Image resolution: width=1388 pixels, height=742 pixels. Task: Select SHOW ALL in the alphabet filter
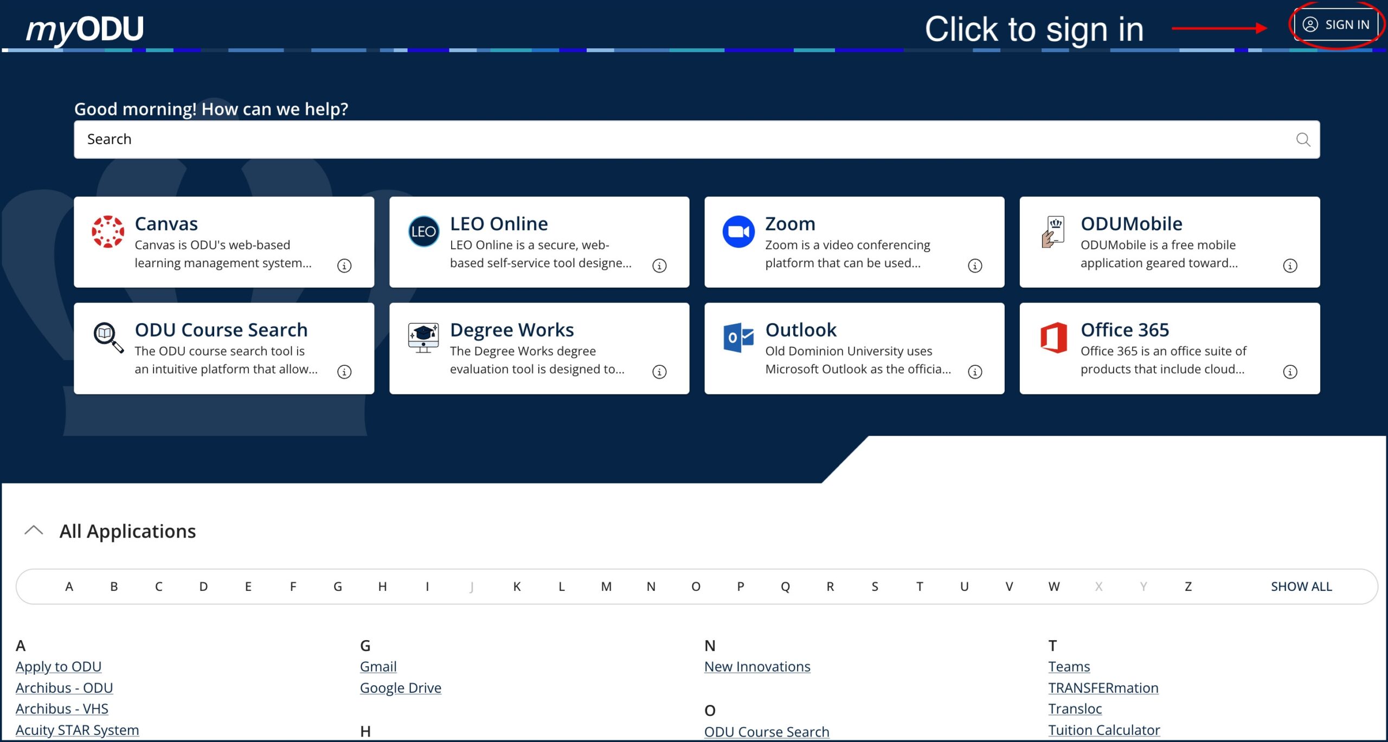[1301, 586]
